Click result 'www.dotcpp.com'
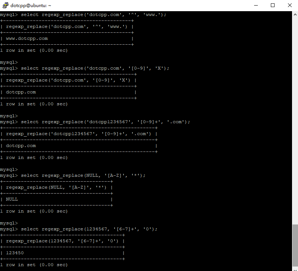The image size is (298, 271). [x=27, y=39]
